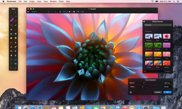Viewport: 182px width, 109px height.
Task: Open the brush preset dropdown beside Diameter
Action: pos(28,12)
